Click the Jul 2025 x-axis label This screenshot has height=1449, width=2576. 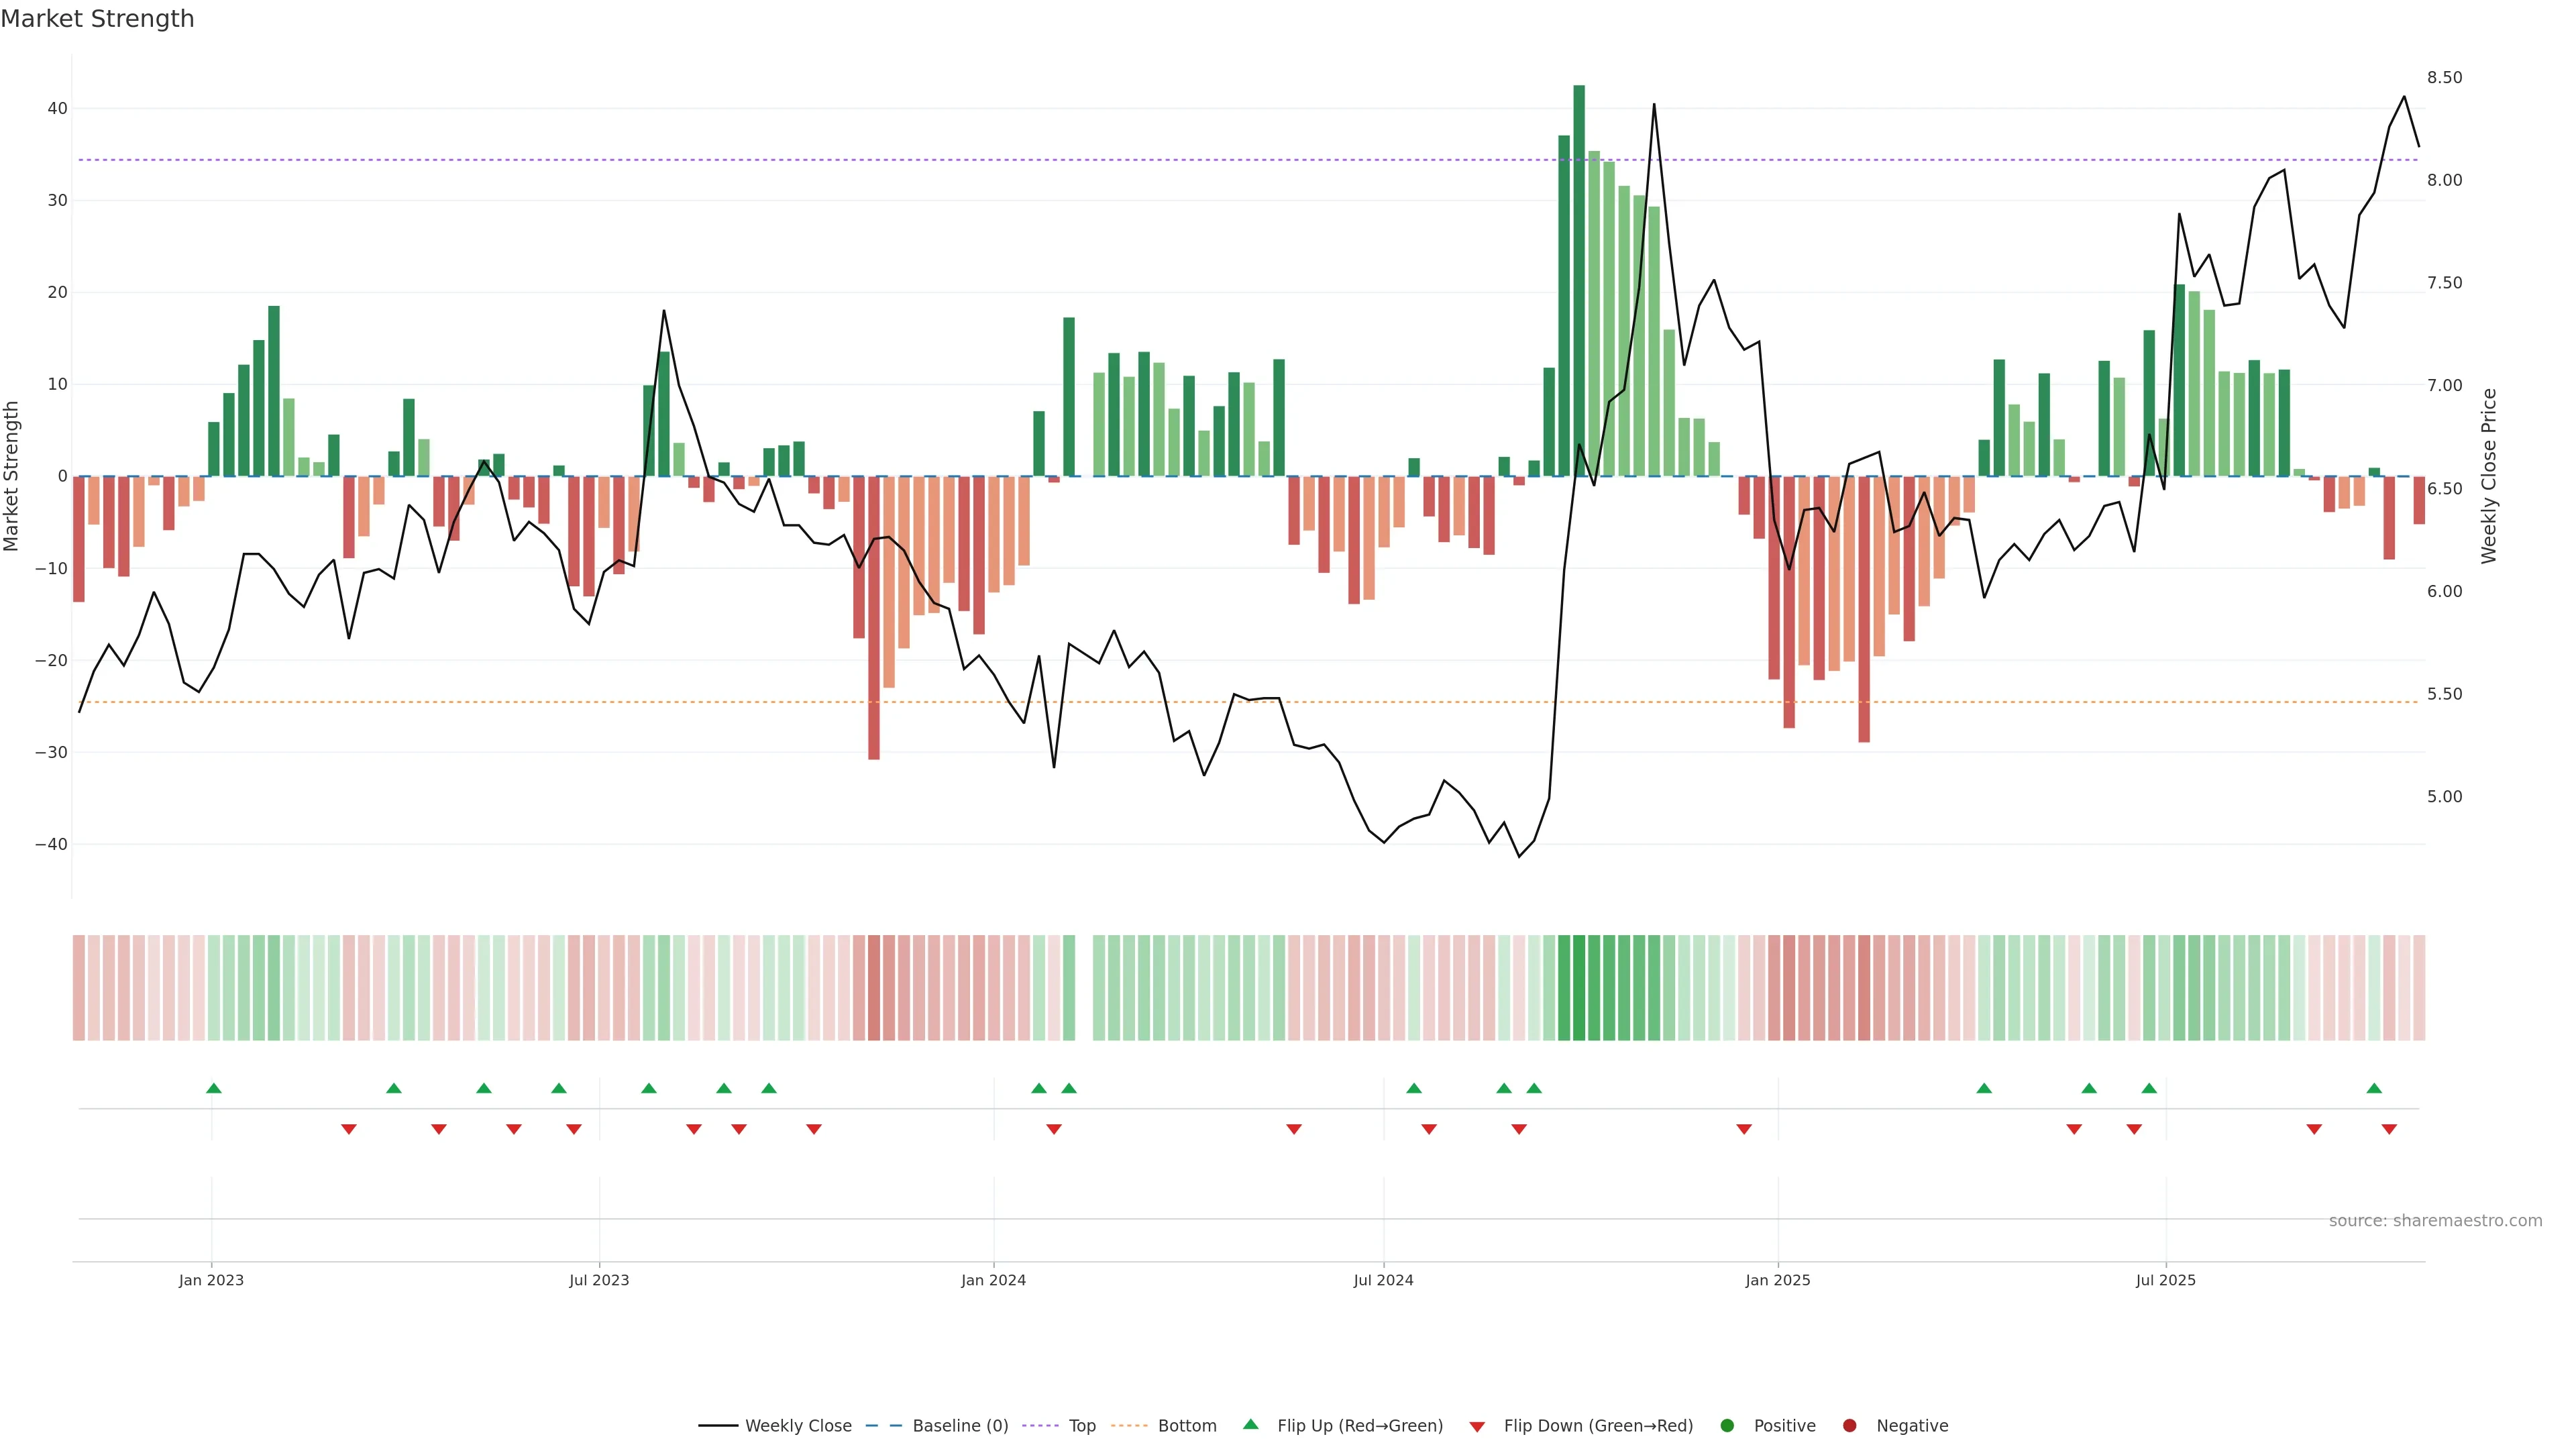click(x=2165, y=1280)
